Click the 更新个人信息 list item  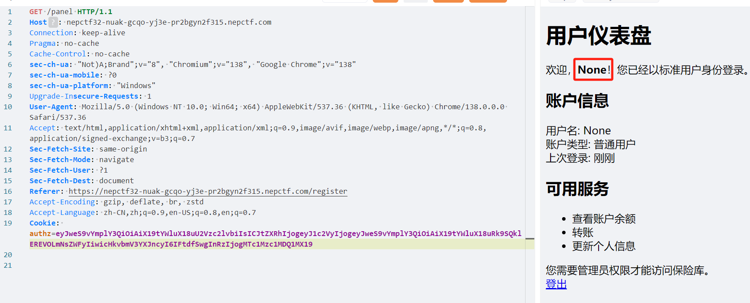tap(603, 246)
